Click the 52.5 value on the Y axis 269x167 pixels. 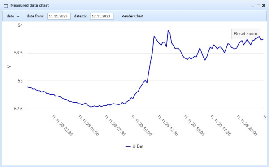point(18,109)
